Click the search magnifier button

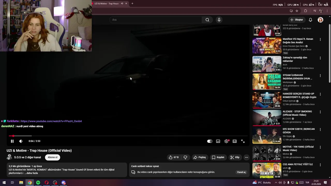click(x=207, y=20)
